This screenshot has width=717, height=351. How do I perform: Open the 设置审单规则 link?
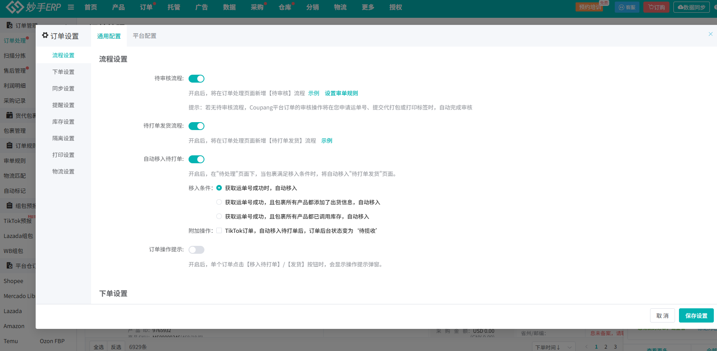pyautogui.click(x=341, y=93)
